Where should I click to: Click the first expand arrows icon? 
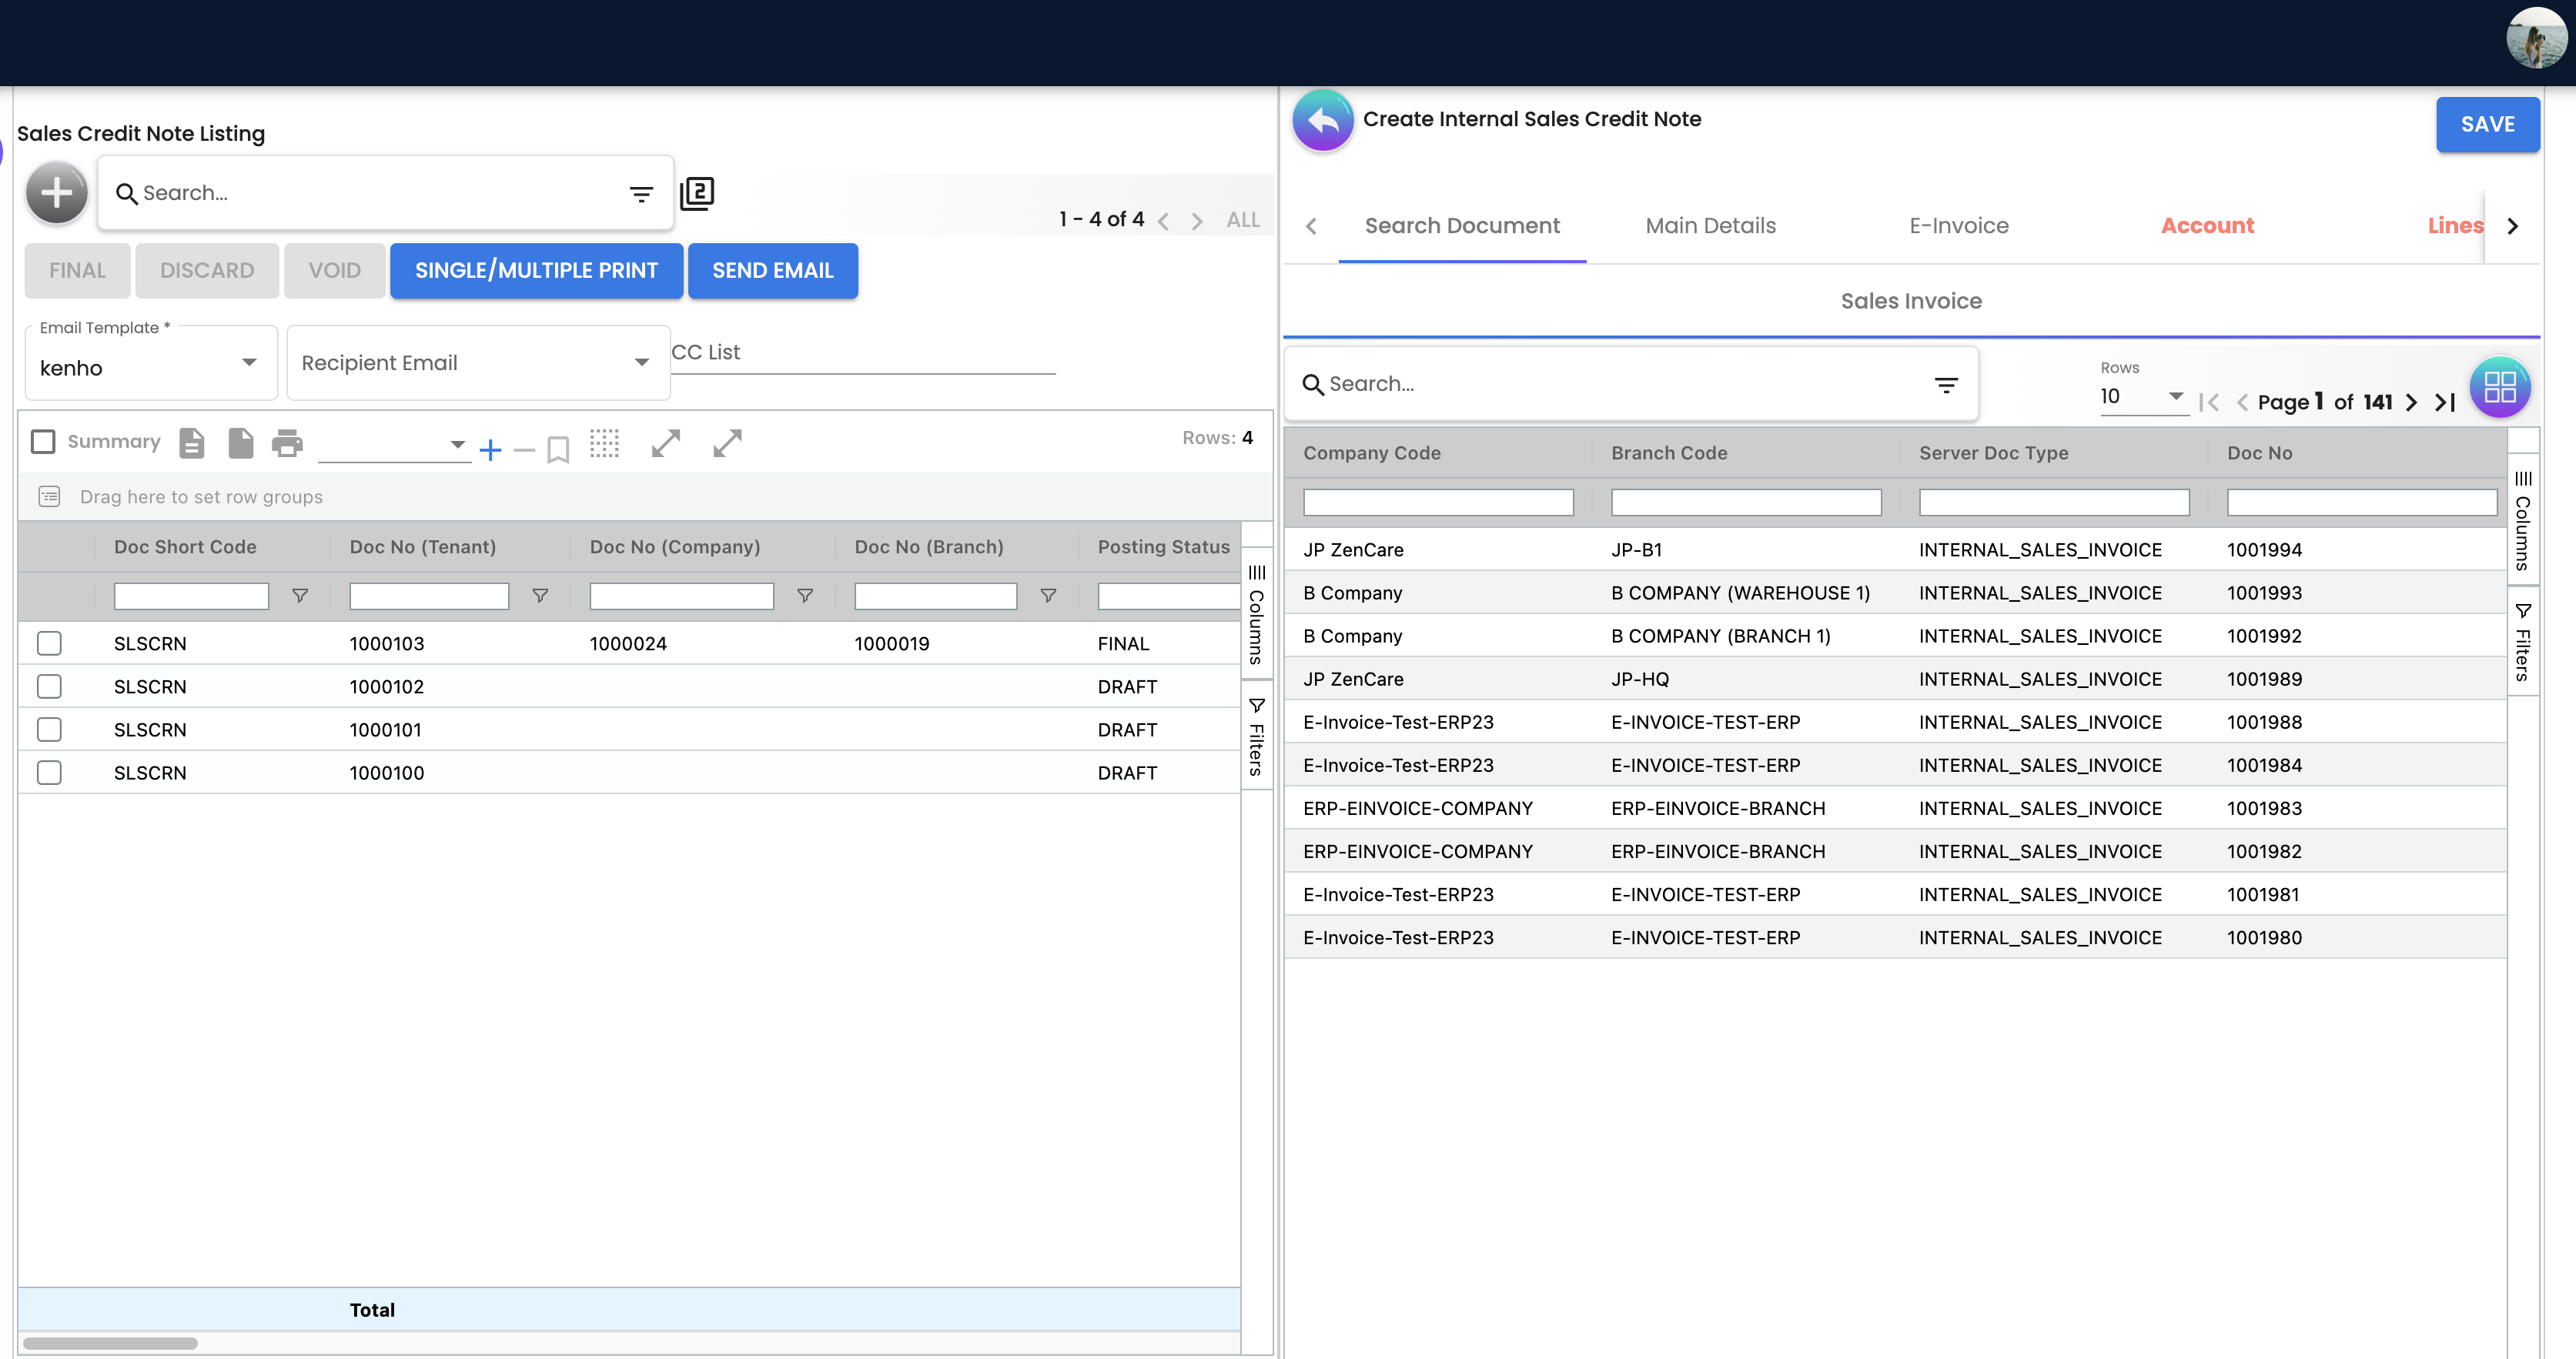pyautogui.click(x=666, y=442)
